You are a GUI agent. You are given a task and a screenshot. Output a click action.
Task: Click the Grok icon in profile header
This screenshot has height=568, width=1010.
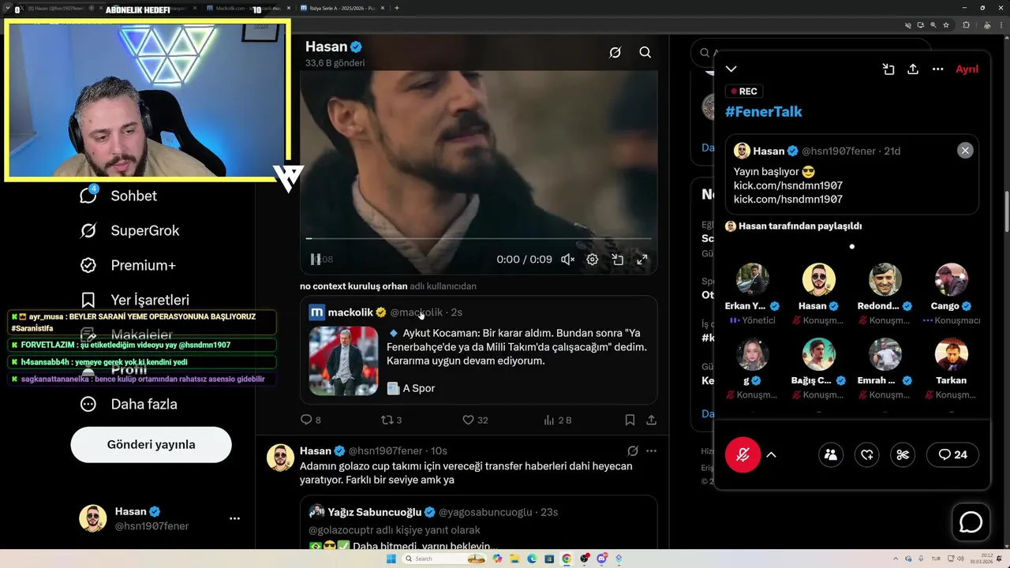(615, 52)
